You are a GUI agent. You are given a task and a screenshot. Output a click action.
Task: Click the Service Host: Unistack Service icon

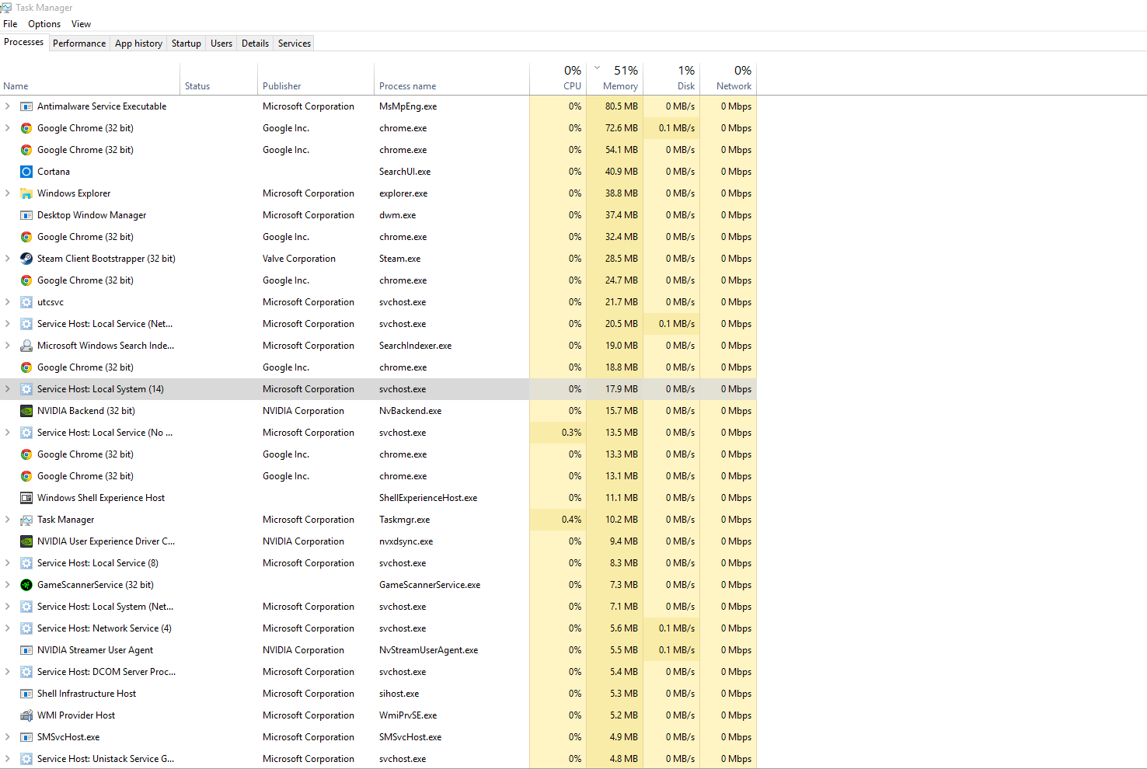(26, 759)
